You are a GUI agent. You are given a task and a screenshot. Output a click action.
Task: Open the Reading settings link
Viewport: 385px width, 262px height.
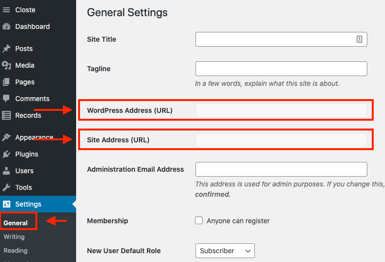coord(16,250)
